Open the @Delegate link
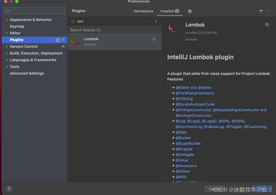This screenshot has width=276, height=195. [x=185, y=155]
